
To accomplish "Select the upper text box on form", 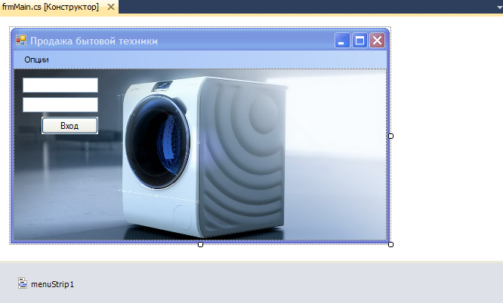I will point(60,85).
